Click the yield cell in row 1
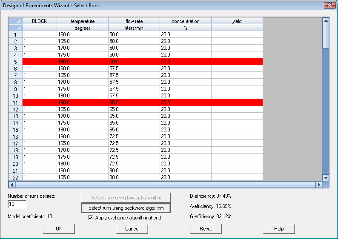This screenshot has height=239, width=338. click(x=237, y=34)
